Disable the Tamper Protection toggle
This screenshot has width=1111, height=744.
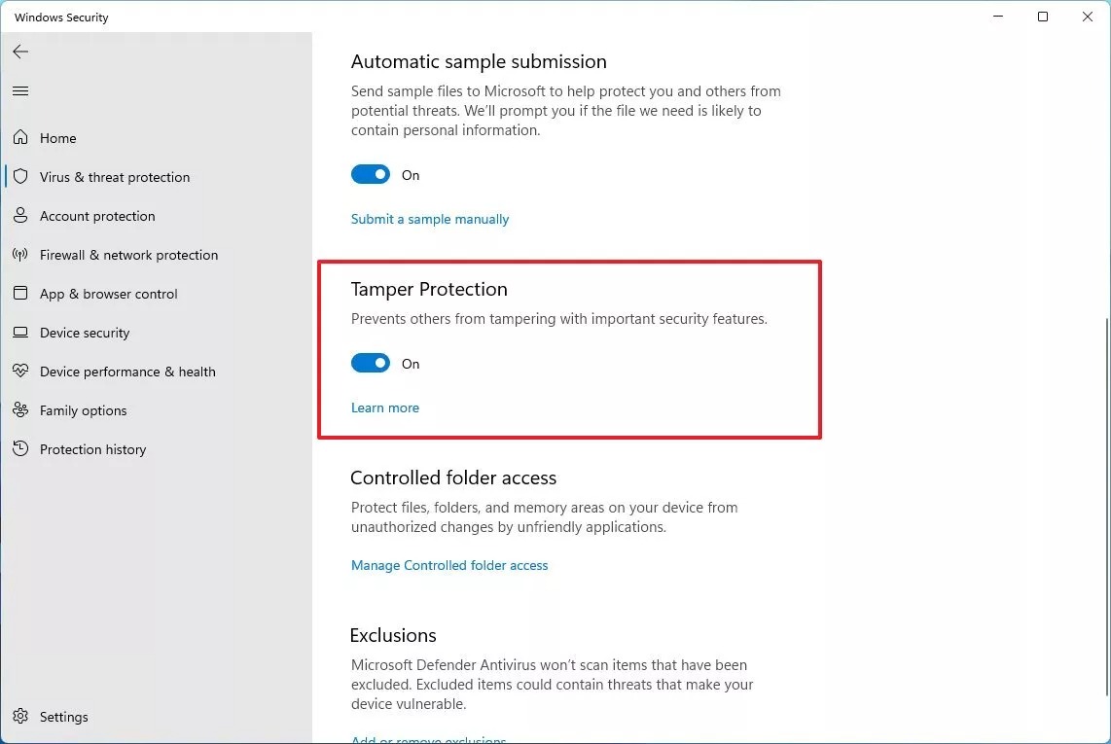click(x=371, y=363)
